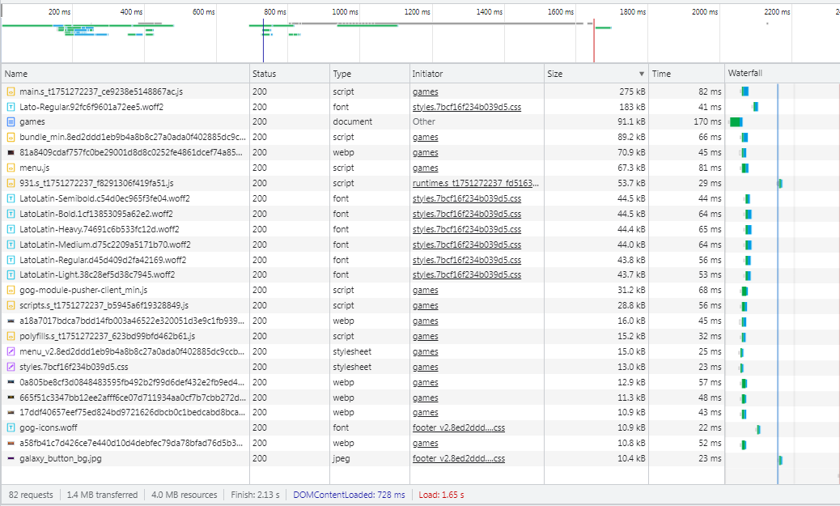Click font icon of gog-icons.woff
Screen dimensions: 840x506
click(11, 427)
